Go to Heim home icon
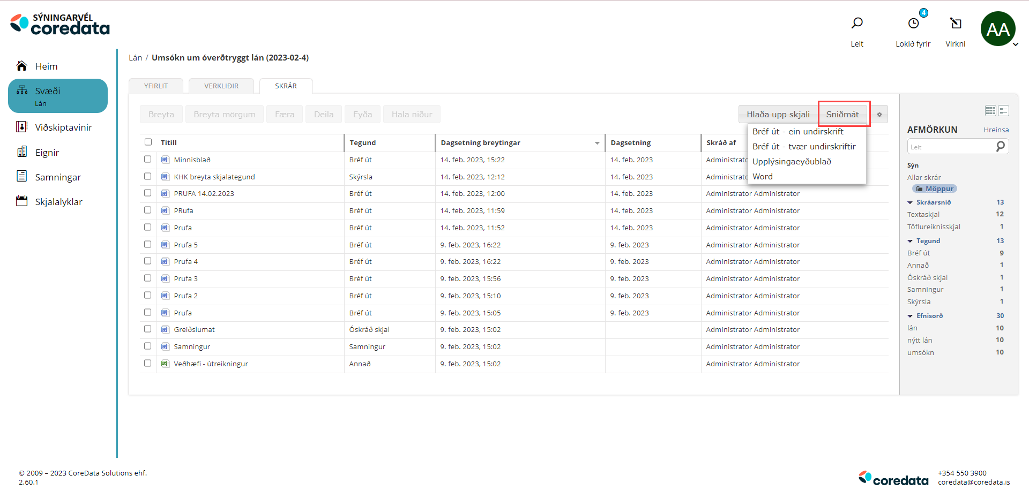Screen dimensions: 1029x498 (22, 66)
